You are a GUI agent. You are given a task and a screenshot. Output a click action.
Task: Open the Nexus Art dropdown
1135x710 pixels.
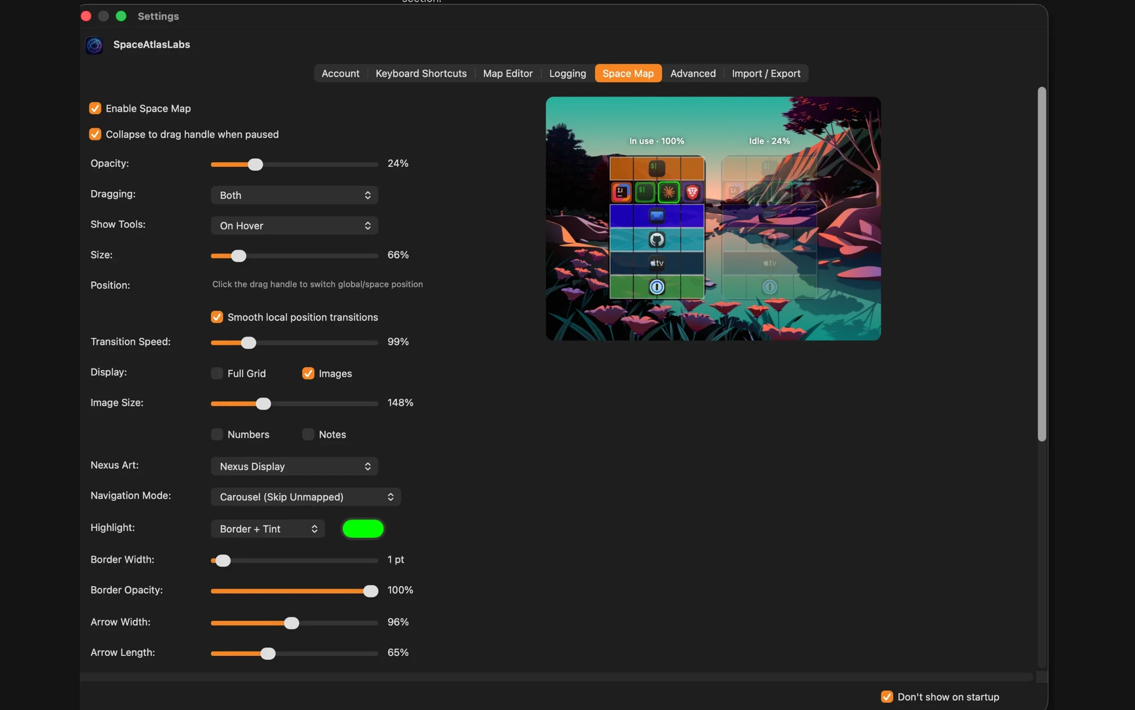(294, 466)
